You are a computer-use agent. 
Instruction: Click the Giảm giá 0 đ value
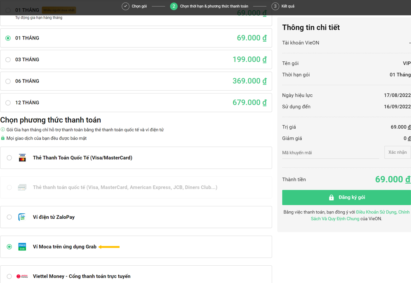tap(407, 138)
